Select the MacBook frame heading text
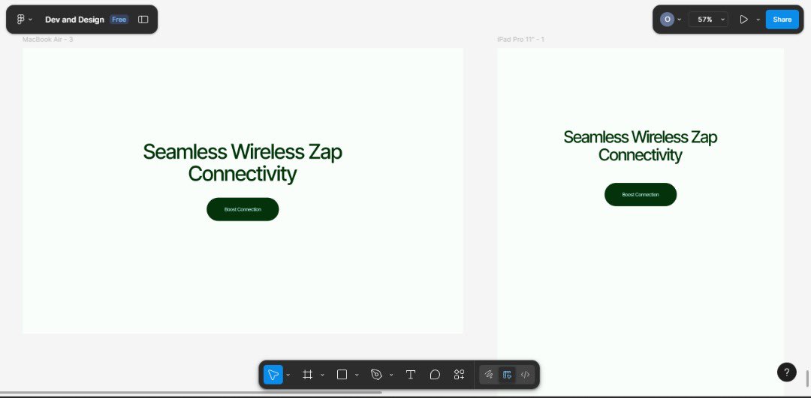 [243, 163]
